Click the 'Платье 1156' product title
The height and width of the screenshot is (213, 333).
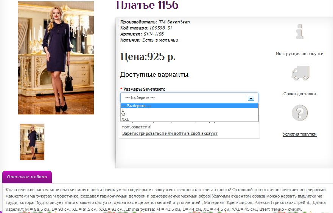tap(147, 5)
